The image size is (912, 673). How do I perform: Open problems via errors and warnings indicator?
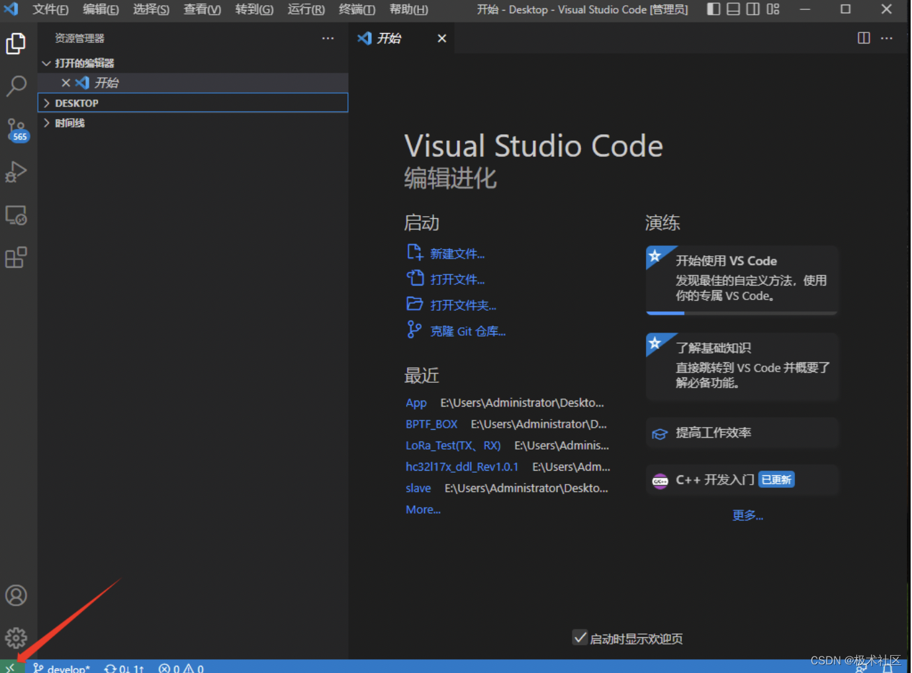181,668
